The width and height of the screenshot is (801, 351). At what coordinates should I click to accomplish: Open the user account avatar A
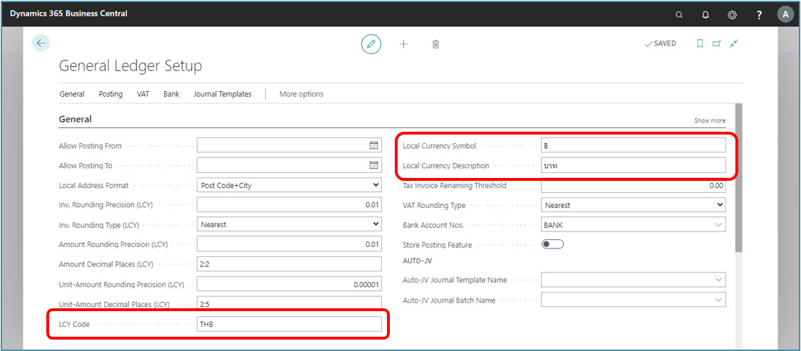point(785,14)
